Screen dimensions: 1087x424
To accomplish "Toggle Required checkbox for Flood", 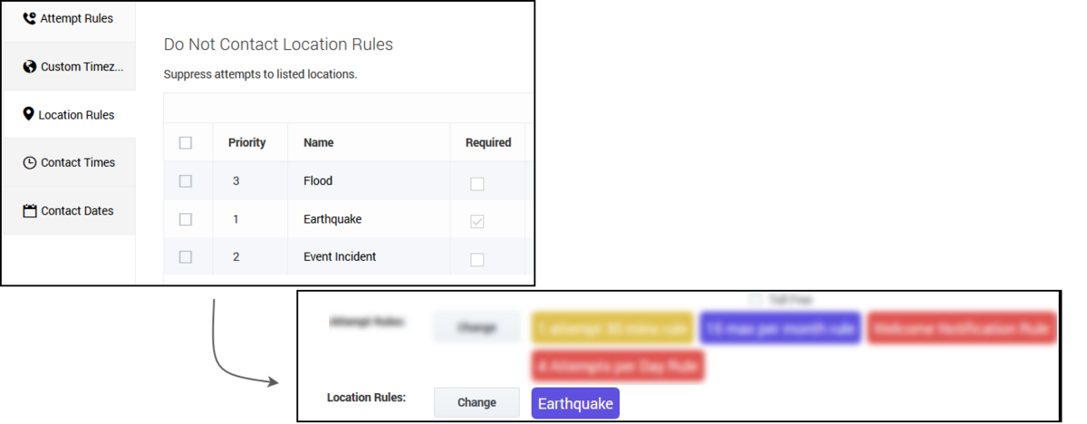I will (x=477, y=184).
